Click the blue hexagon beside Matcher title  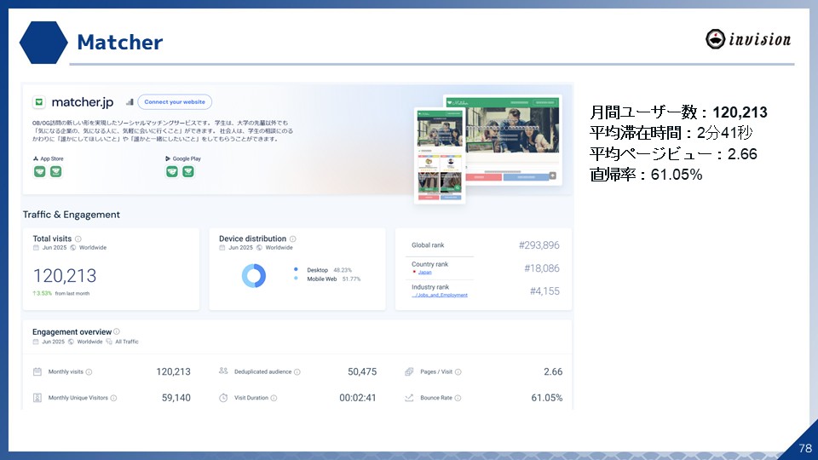coord(43,43)
